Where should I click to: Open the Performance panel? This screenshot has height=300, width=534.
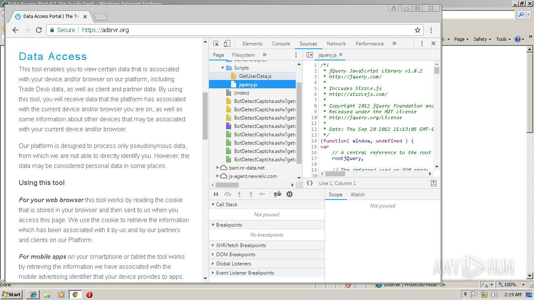[370, 43]
